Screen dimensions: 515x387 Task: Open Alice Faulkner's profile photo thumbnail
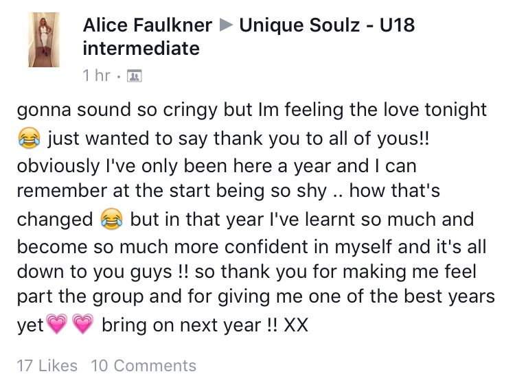(44, 40)
